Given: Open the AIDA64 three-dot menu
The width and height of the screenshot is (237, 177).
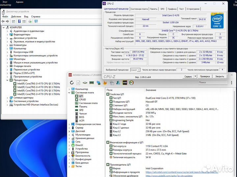Looking at the screenshot, I should 231,83.
